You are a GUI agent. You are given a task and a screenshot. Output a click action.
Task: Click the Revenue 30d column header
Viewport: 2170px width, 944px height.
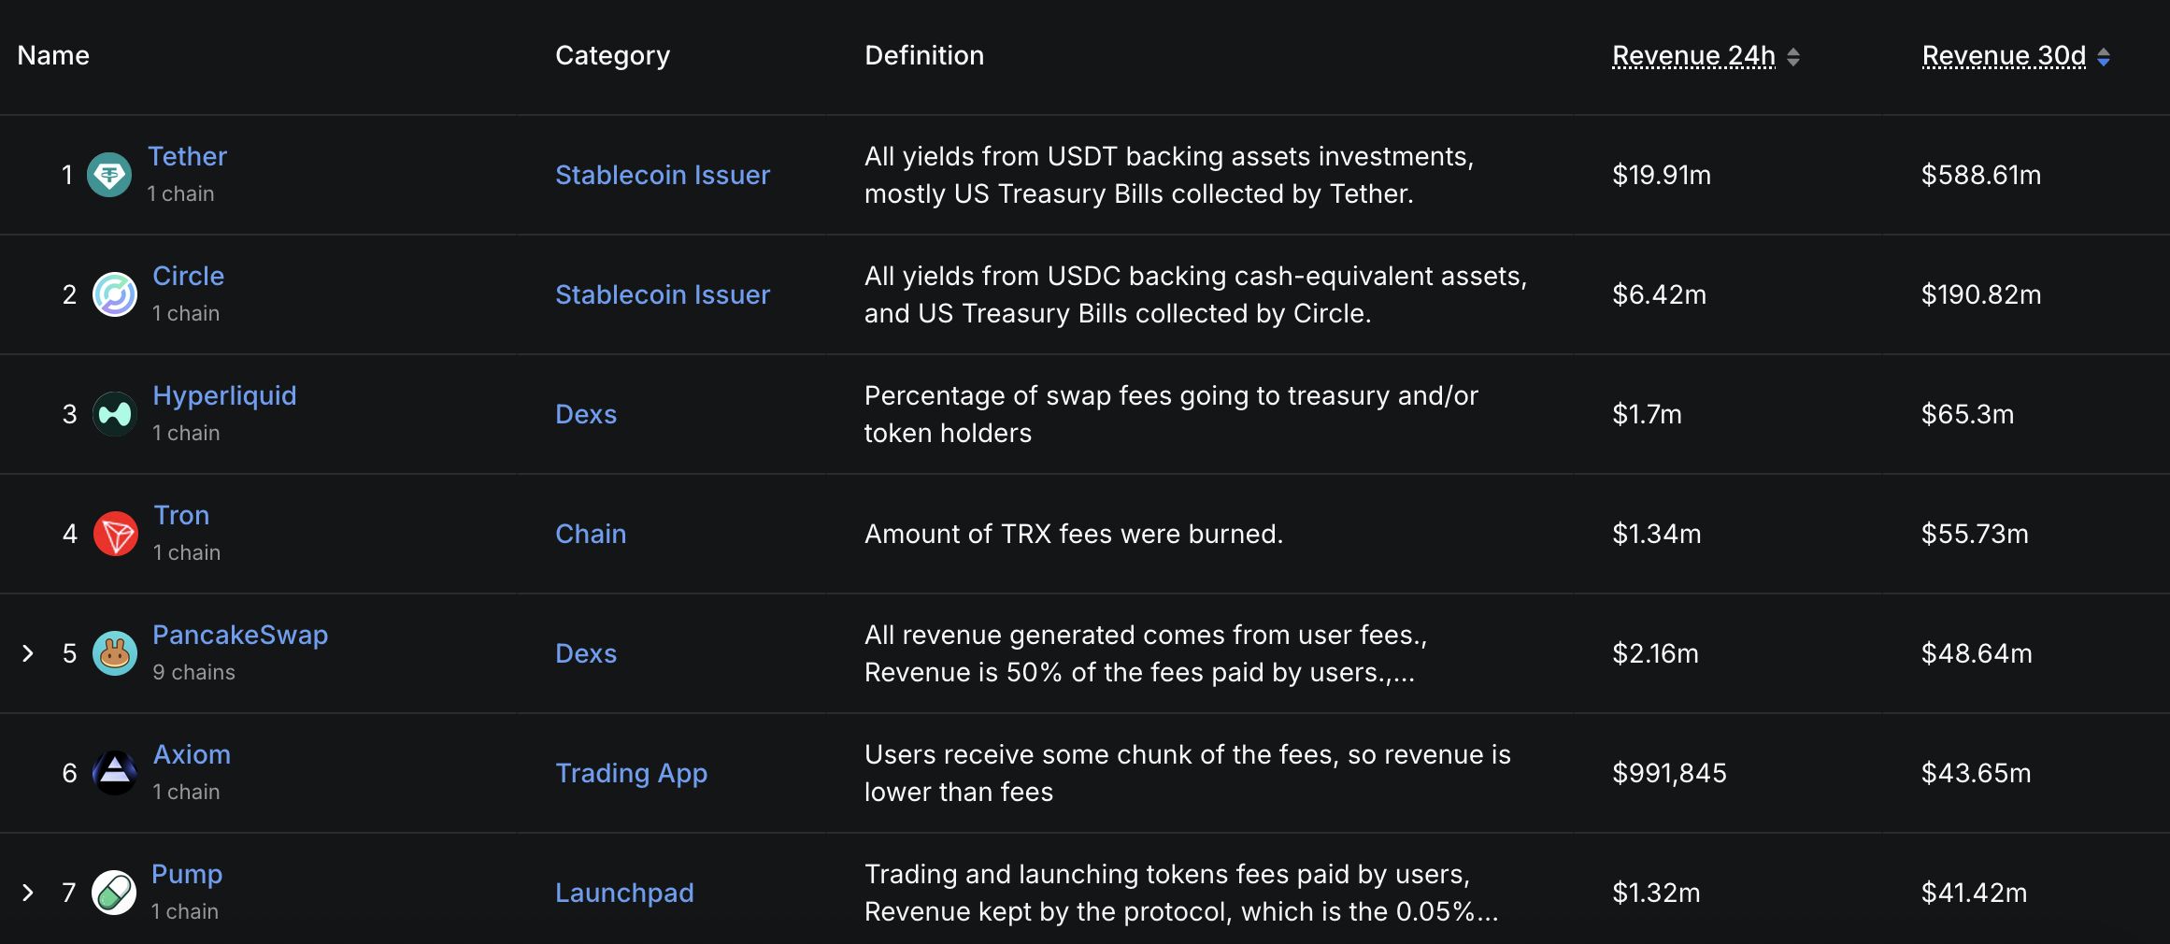pos(2004,56)
